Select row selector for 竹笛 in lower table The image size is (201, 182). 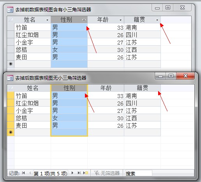(x=11, y=95)
